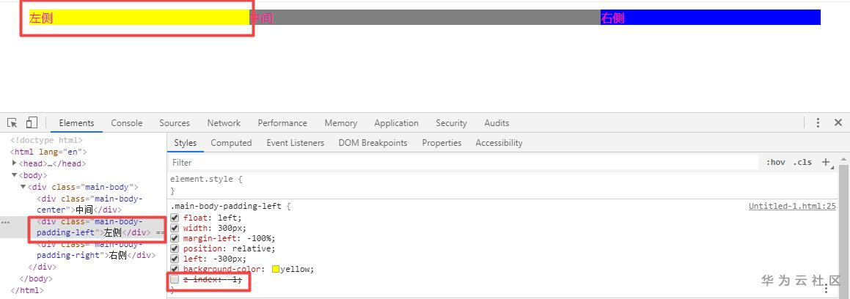Enable the z-index: -1 property checkbox
Viewport: 850px width, 299px height.
tap(175, 279)
